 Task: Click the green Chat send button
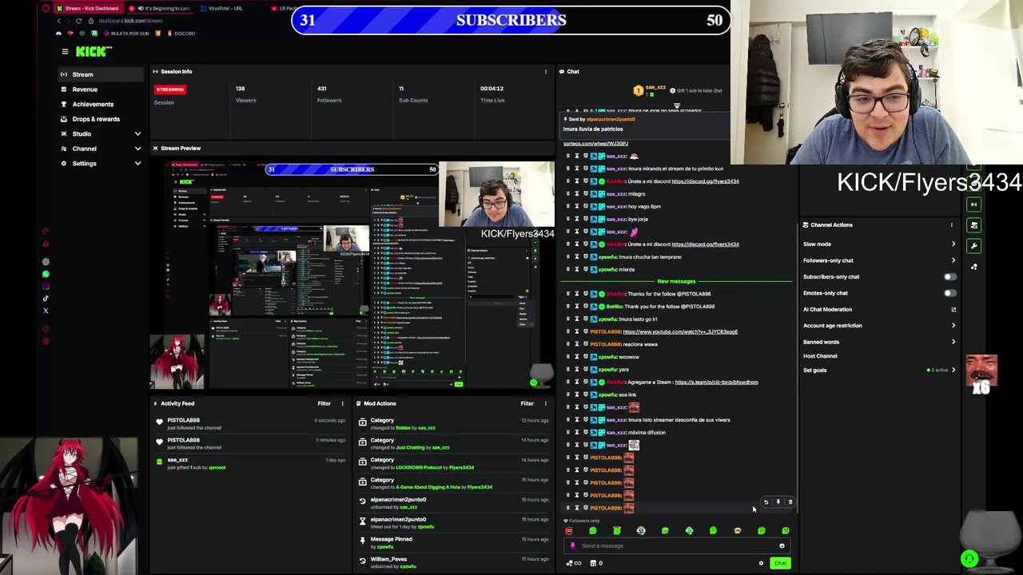pyautogui.click(x=780, y=563)
